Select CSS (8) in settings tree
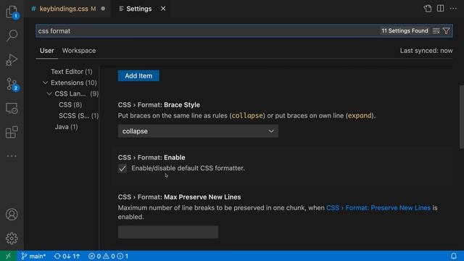 point(70,104)
